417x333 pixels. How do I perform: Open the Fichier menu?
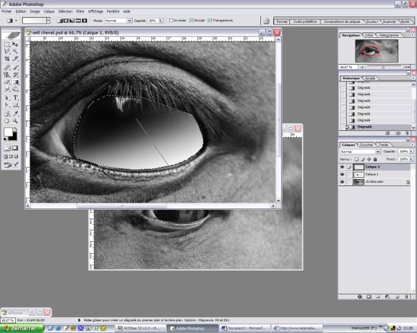click(7, 12)
